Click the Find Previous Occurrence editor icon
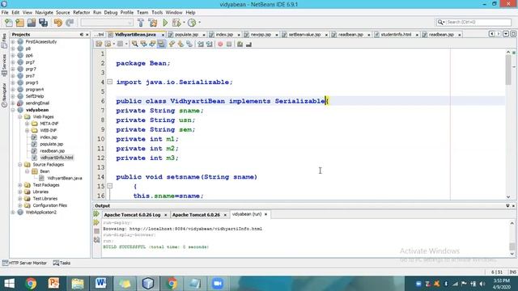The image size is (518, 291). [x=144, y=44]
